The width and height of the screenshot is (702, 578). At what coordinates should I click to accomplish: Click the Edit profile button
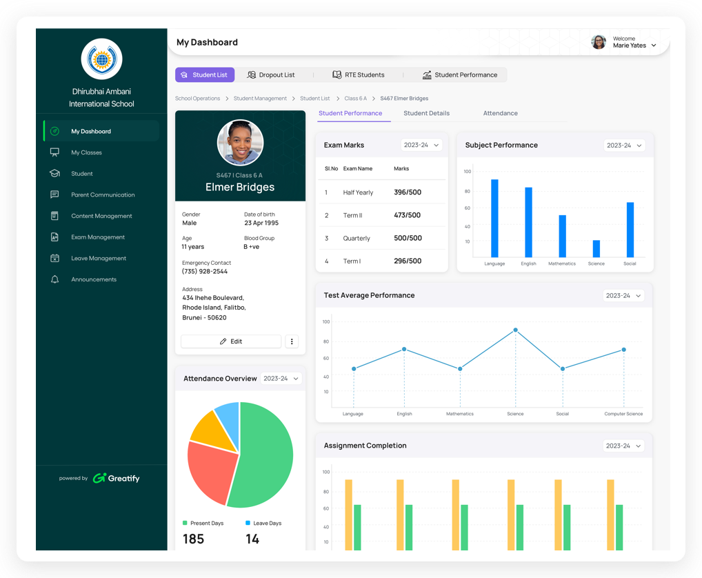point(231,341)
